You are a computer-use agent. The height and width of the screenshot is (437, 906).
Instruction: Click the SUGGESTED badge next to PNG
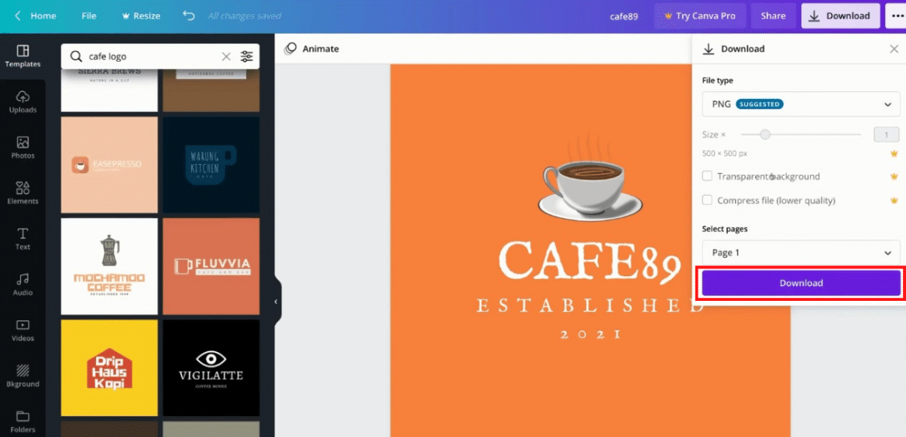pos(760,104)
